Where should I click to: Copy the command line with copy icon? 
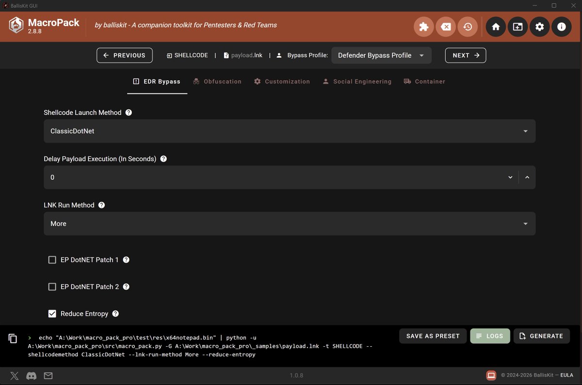(x=13, y=338)
